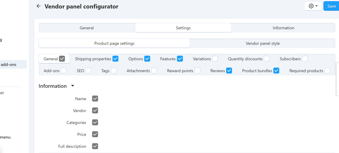Image resolution: width=339 pixels, height=153 pixels.
Task: Enable the Subscribers checkbox
Action: point(305,59)
